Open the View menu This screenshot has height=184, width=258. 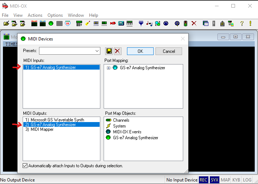click(18, 15)
